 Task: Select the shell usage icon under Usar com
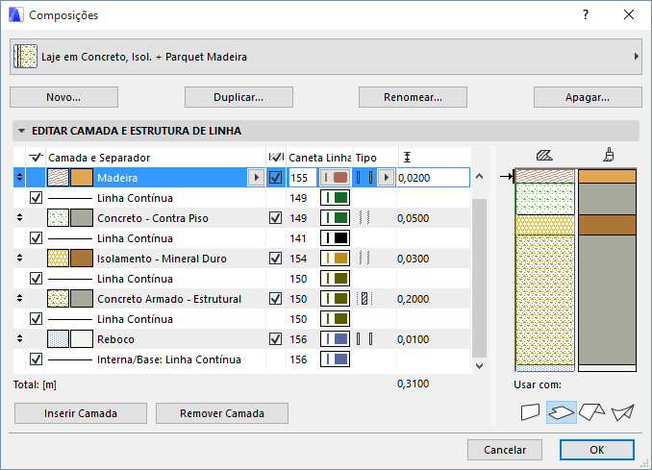(622, 412)
